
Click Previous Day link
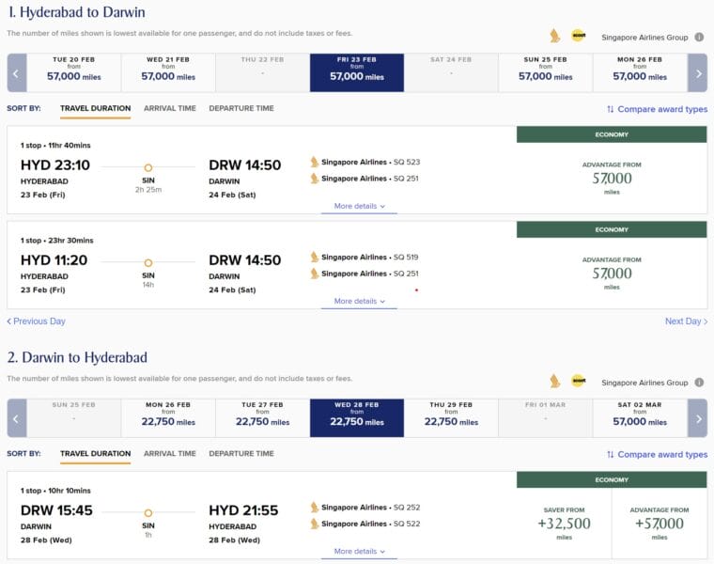point(37,321)
